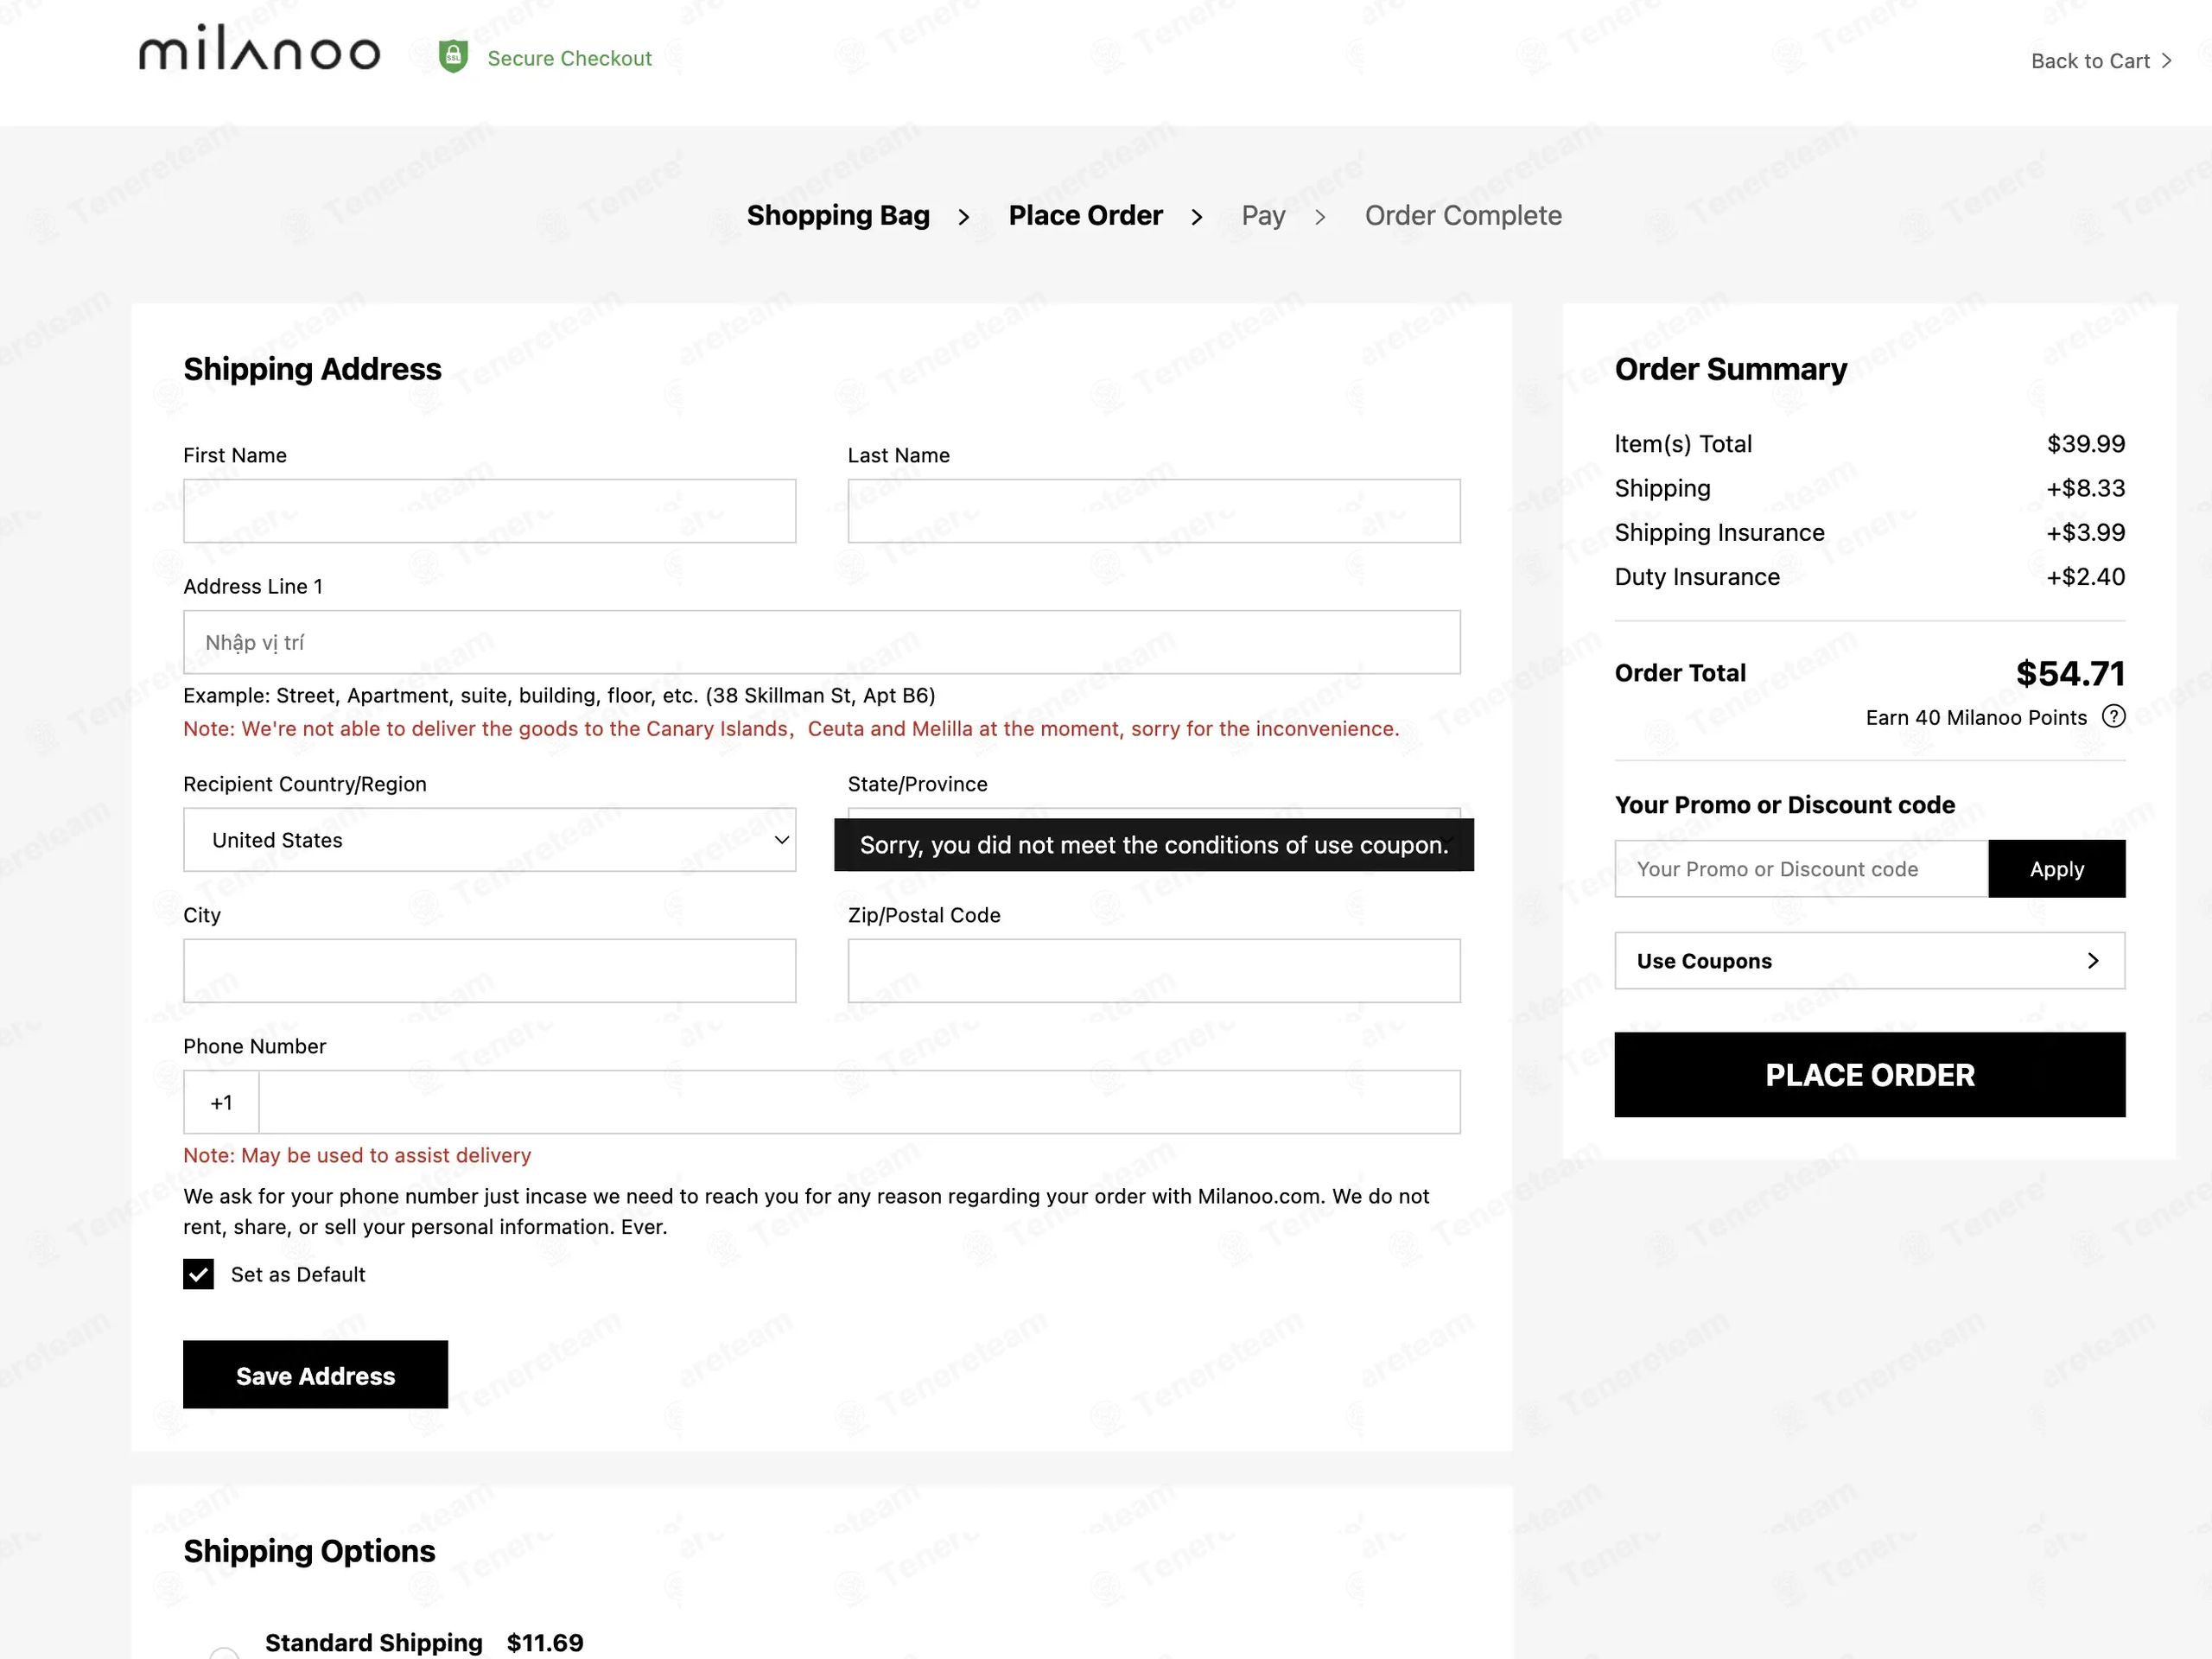Click the 'May be used to assist delivery' note
2212x1659 pixels.
click(357, 1155)
